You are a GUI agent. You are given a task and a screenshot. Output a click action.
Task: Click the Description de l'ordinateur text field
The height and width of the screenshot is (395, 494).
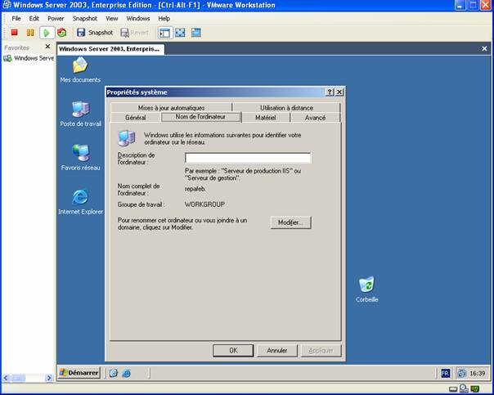click(248, 158)
